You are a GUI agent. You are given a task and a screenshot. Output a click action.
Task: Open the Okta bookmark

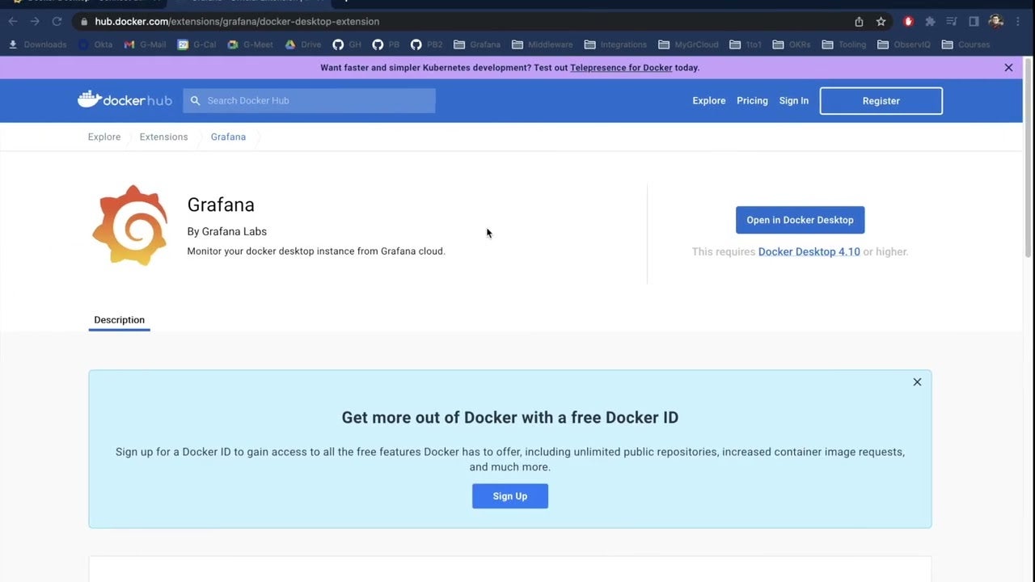pyautogui.click(x=95, y=44)
